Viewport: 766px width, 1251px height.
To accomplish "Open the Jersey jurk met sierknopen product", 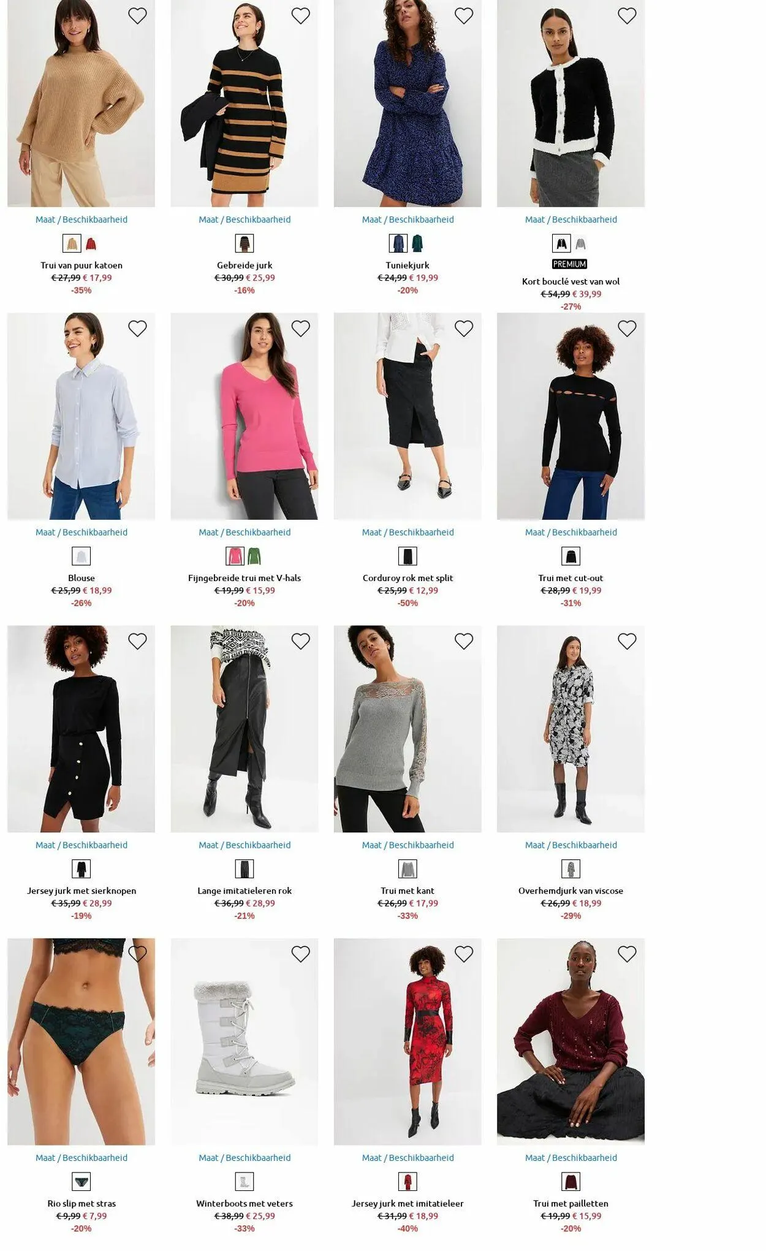I will coord(82,891).
